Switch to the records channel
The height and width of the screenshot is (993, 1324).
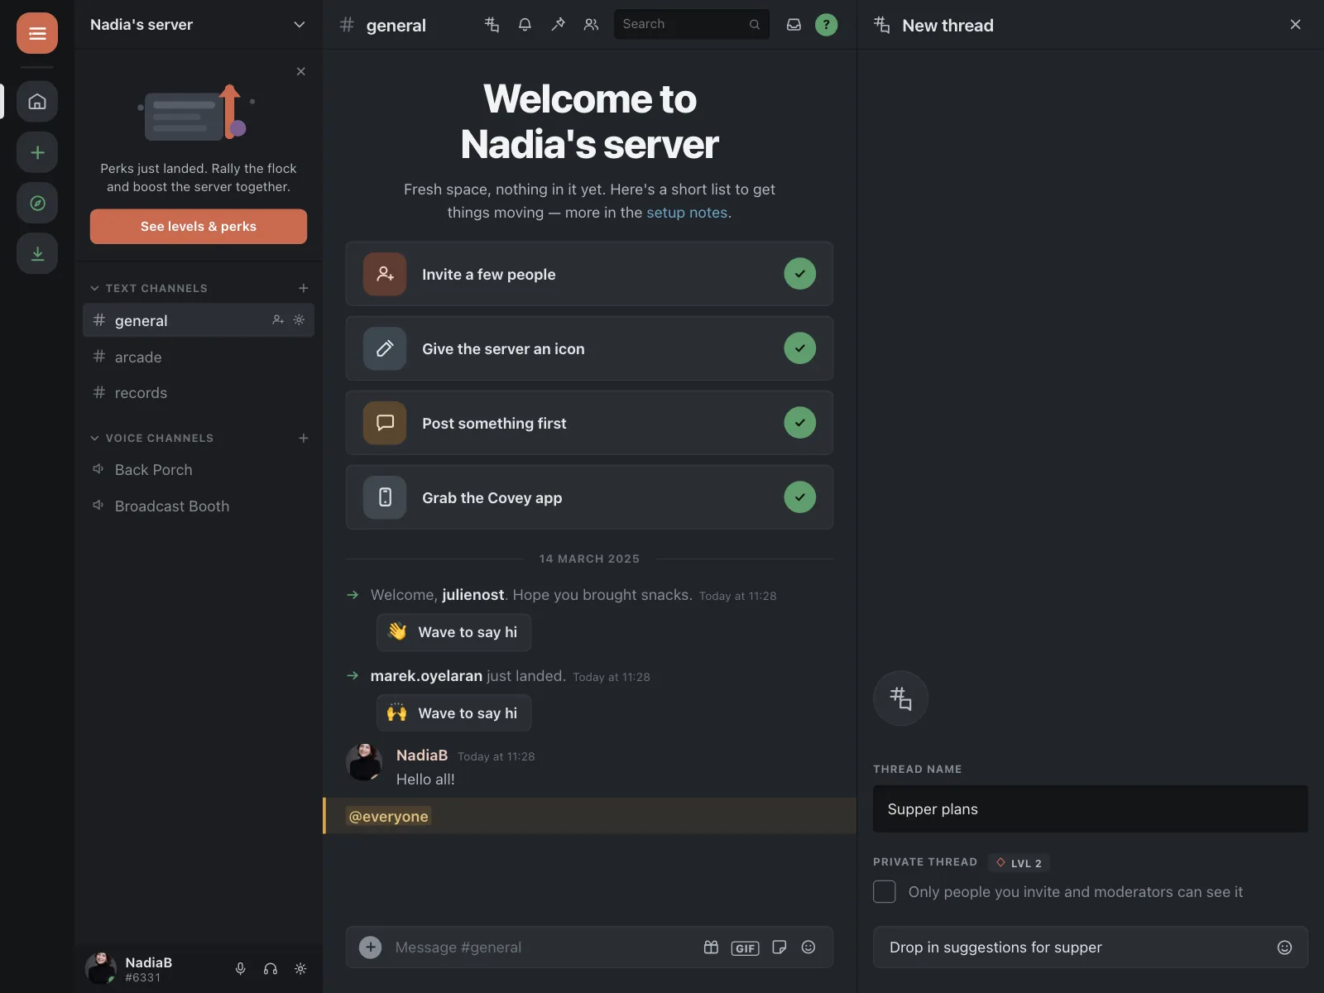tap(199, 392)
